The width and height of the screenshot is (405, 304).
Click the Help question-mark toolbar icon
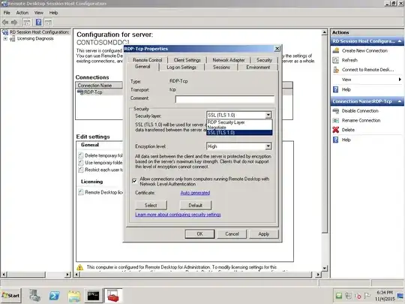(x=38, y=23)
